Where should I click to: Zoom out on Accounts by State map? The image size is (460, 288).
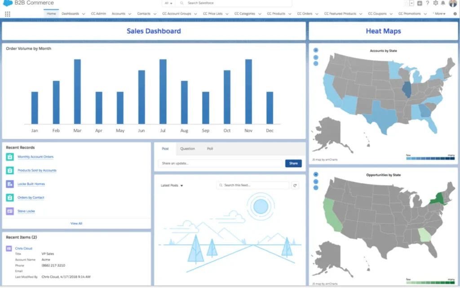316,63
